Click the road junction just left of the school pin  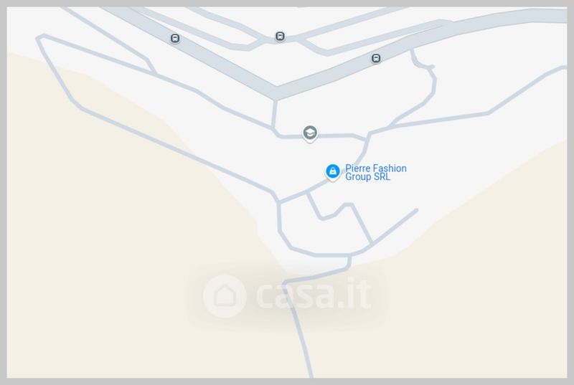(274, 129)
